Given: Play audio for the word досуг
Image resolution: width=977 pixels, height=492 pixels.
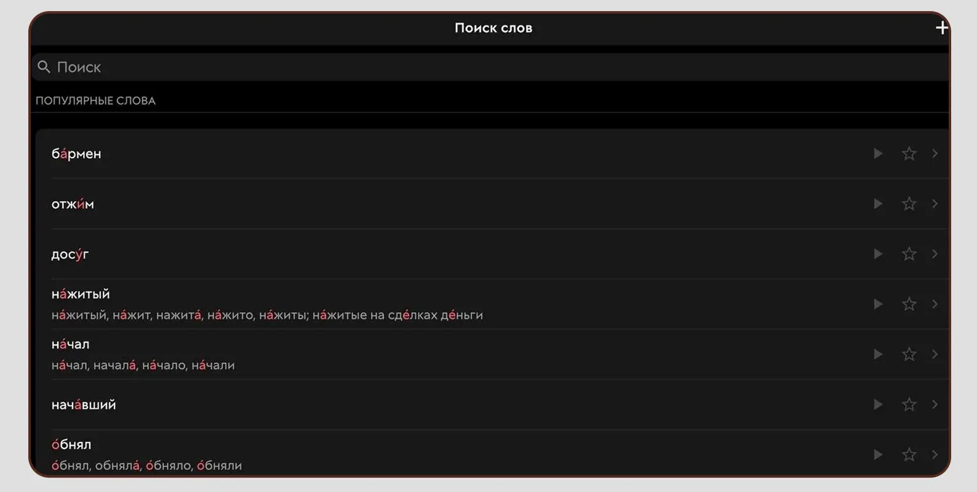Looking at the screenshot, I should point(878,254).
